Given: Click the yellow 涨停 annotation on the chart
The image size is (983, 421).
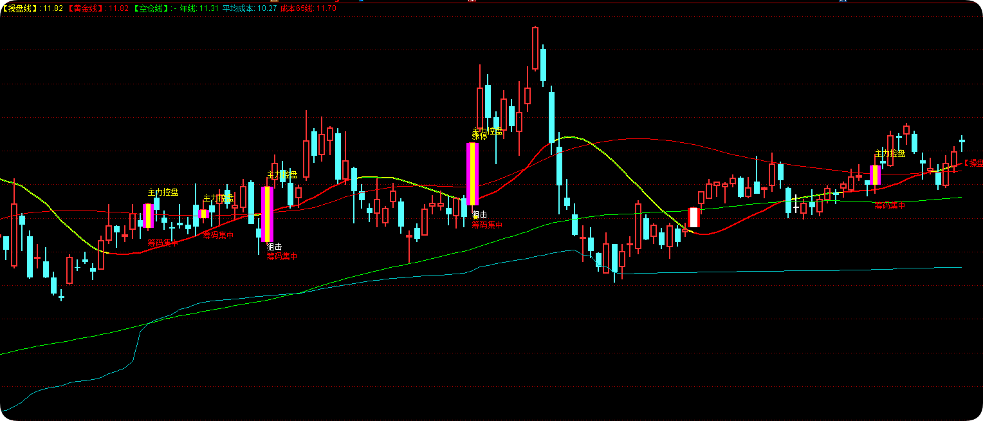Looking at the screenshot, I should pyautogui.click(x=480, y=136).
